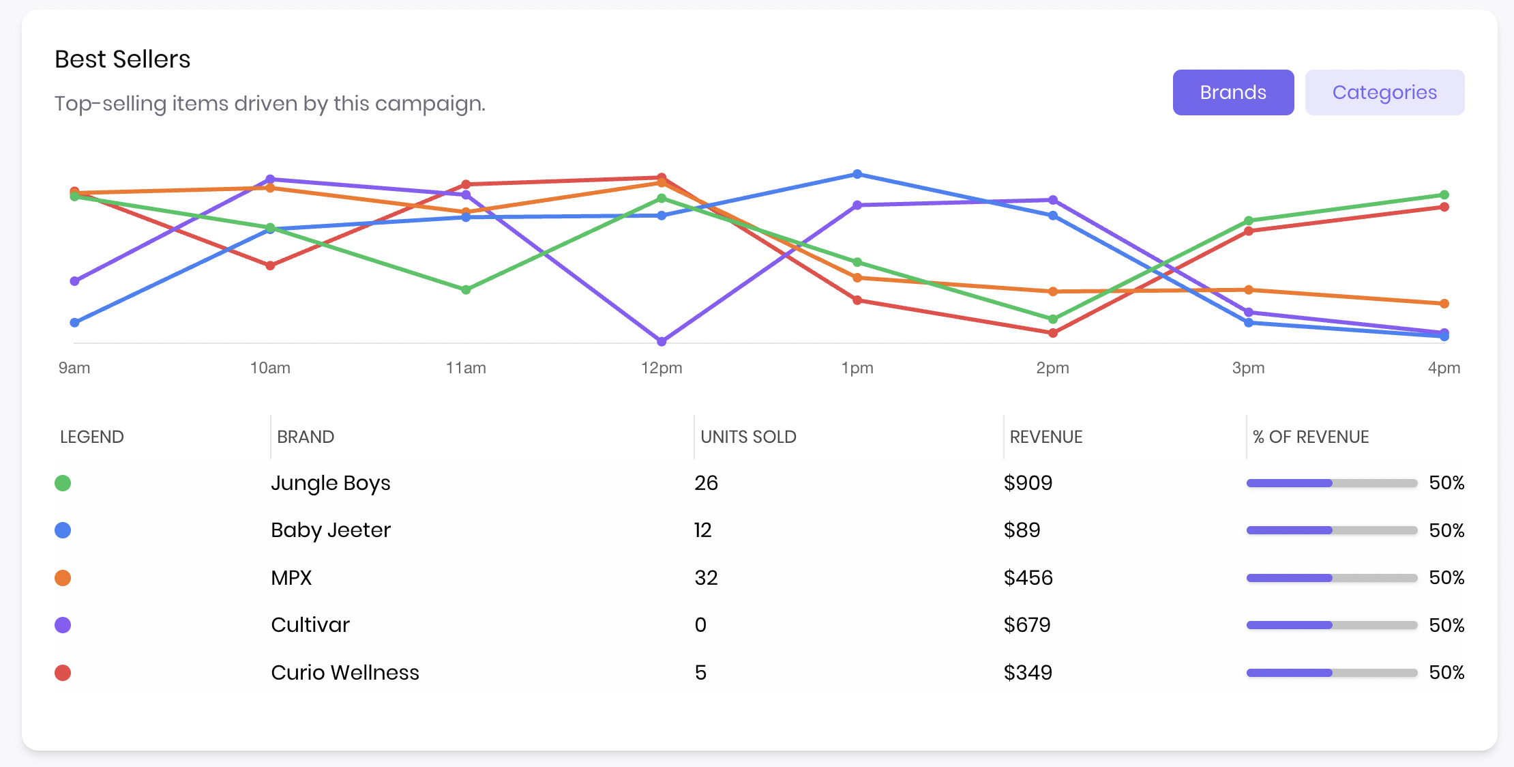Click green data point at 4pm
Viewport: 1514px width, 767px height.
pos(1444,194)
